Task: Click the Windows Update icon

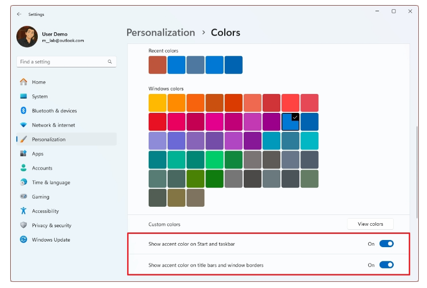Action: [x=23, y=239]
